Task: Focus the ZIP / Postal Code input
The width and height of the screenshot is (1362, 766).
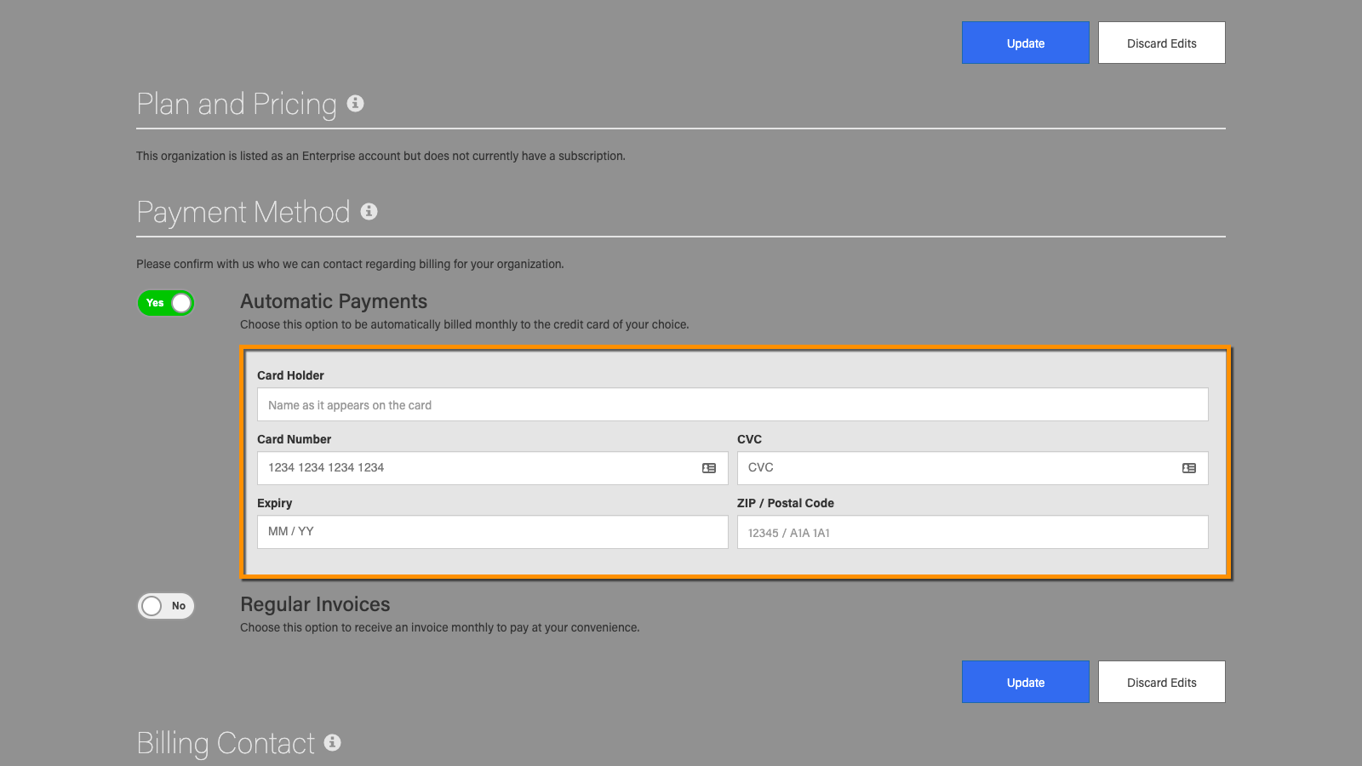Action: [972, 532]
